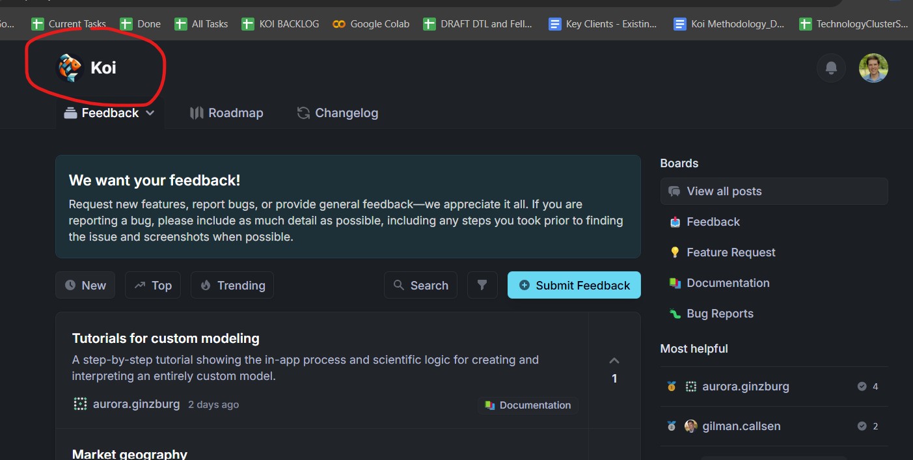Open the Documentation tag on the tutorials post
913x460 pixels.
pyautogui.click(x=528, y=405)
